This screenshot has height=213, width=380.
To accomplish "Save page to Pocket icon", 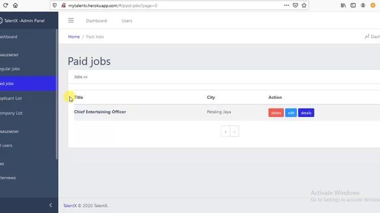I will coord(295,5).
